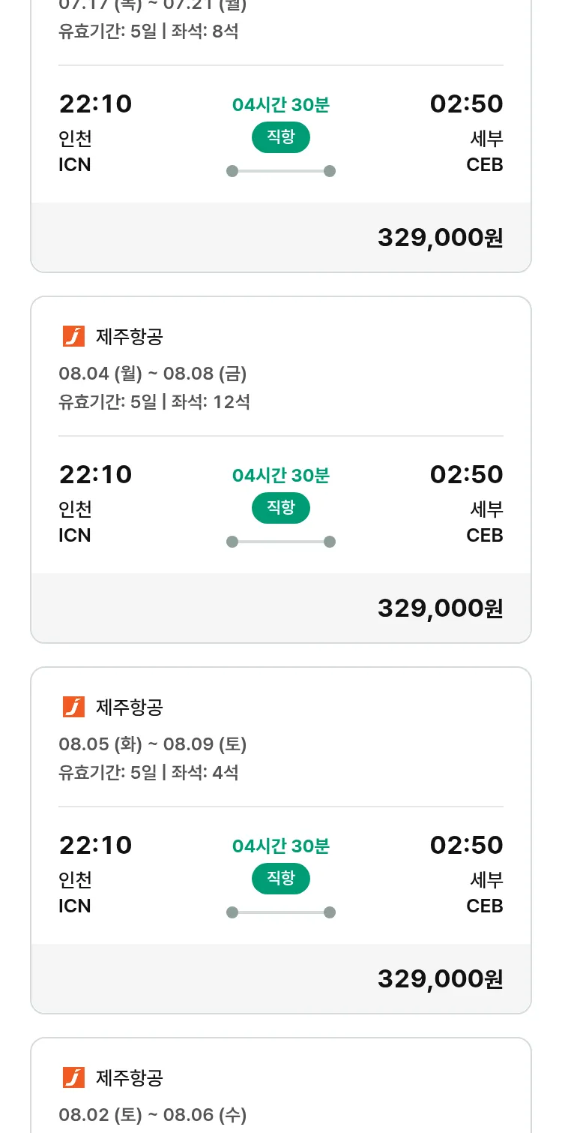Click Jeju Air logo on 08.04 flight card
Screen dimensions: 562x1133
point(73,336)
